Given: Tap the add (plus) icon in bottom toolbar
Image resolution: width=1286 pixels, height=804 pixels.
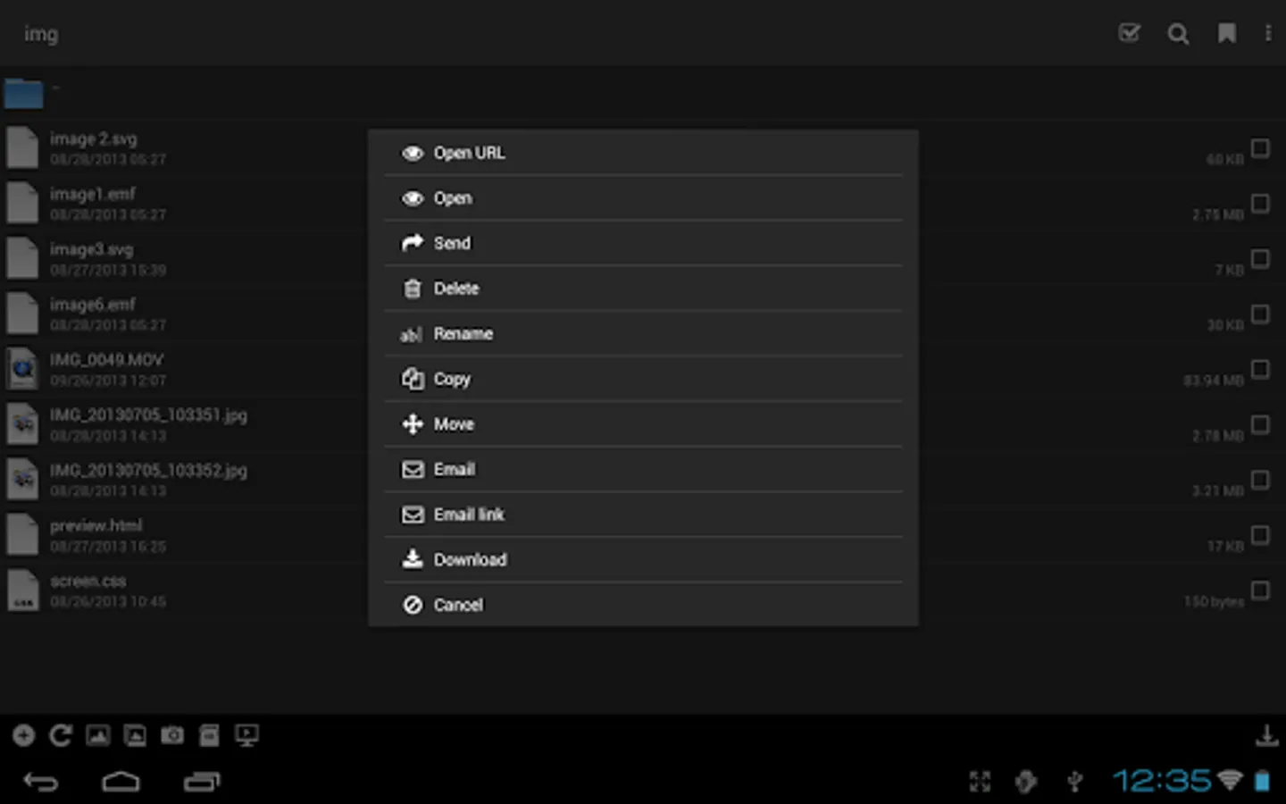Looking at the screenshot, I should 24,735.
